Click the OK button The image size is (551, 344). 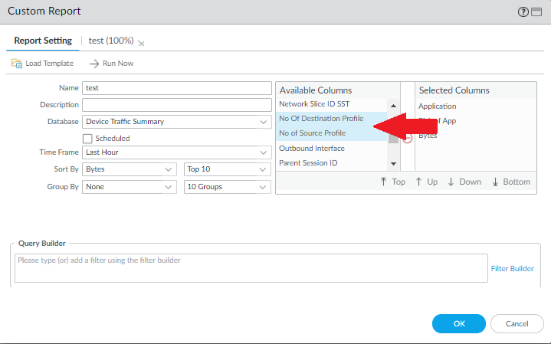tap(459, 323)
